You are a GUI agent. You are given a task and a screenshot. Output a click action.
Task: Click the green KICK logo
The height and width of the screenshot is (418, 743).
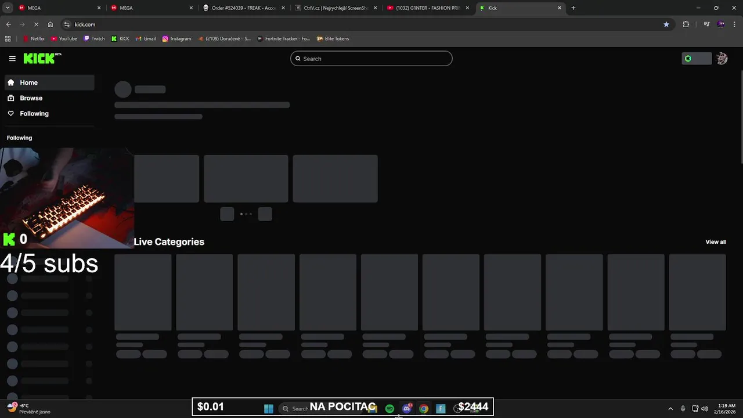[x=42, y=58]
